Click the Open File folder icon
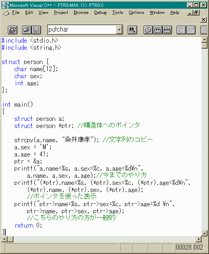This screenshot has height=254, width=209. point(27,30)
